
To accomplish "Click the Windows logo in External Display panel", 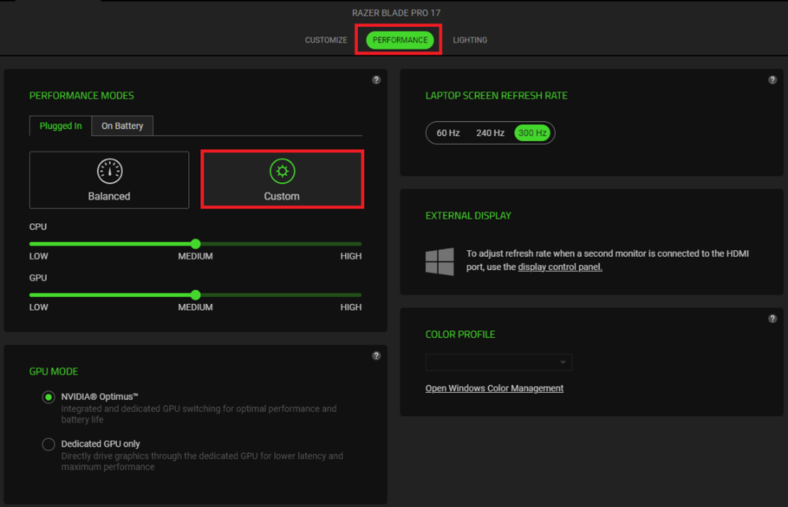I will (x=440, y=262).
